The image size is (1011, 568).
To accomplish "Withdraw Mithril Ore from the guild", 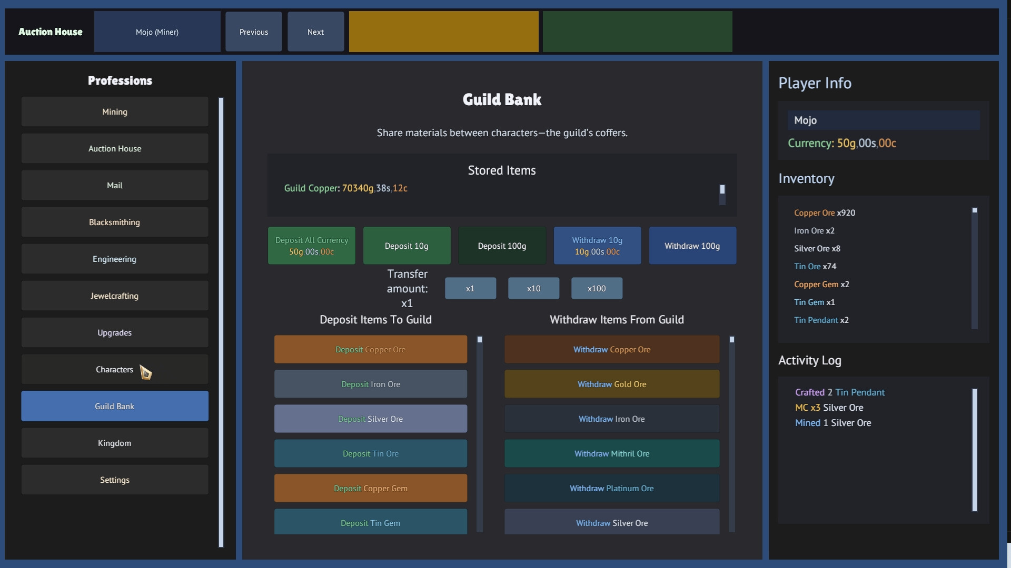I will [611, 453].
